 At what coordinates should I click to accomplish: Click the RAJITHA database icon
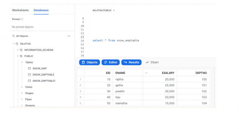17,44
